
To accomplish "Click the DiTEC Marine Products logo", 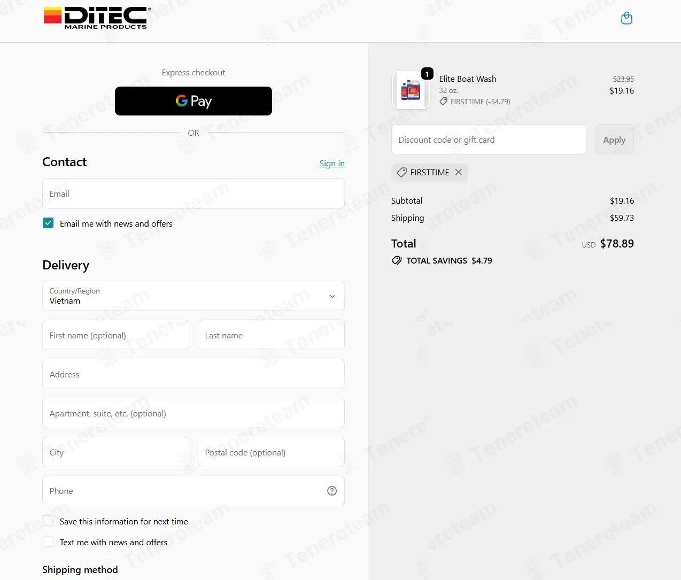I will [x=97, y=18].
